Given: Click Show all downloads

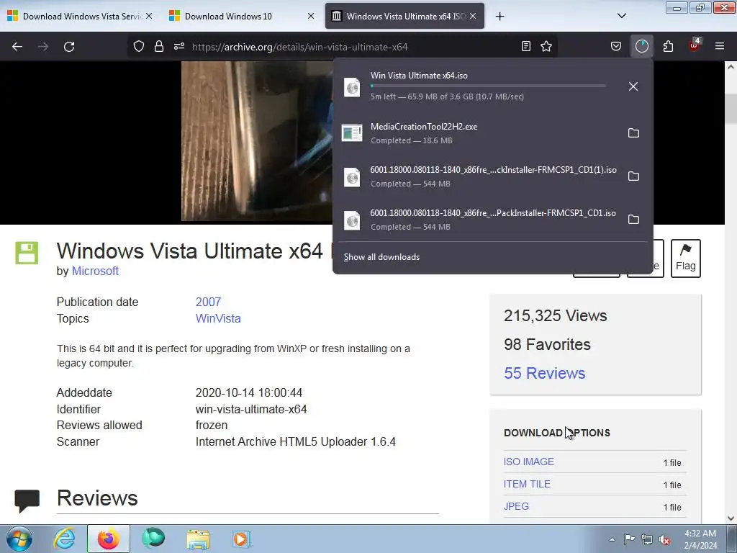Looking at the screenshot, I should [381, 257].
